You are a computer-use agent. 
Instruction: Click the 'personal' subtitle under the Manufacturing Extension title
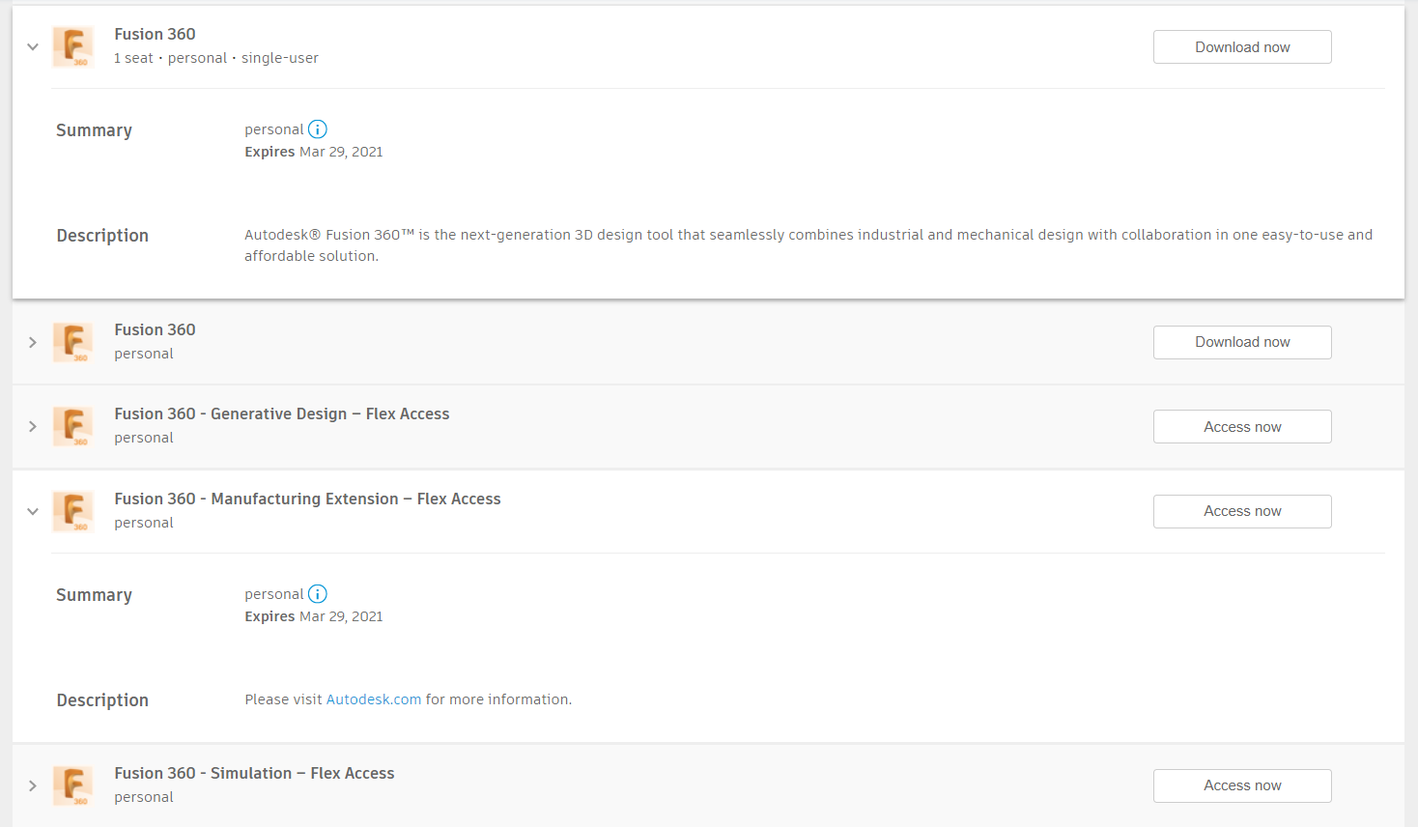(x=144, y=523)
